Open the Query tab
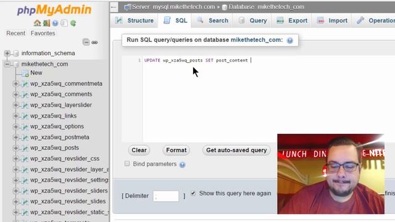 click(252, 20)
